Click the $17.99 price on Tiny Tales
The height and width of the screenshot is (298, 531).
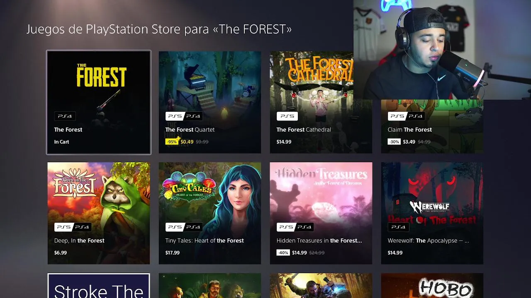point(173,252)
